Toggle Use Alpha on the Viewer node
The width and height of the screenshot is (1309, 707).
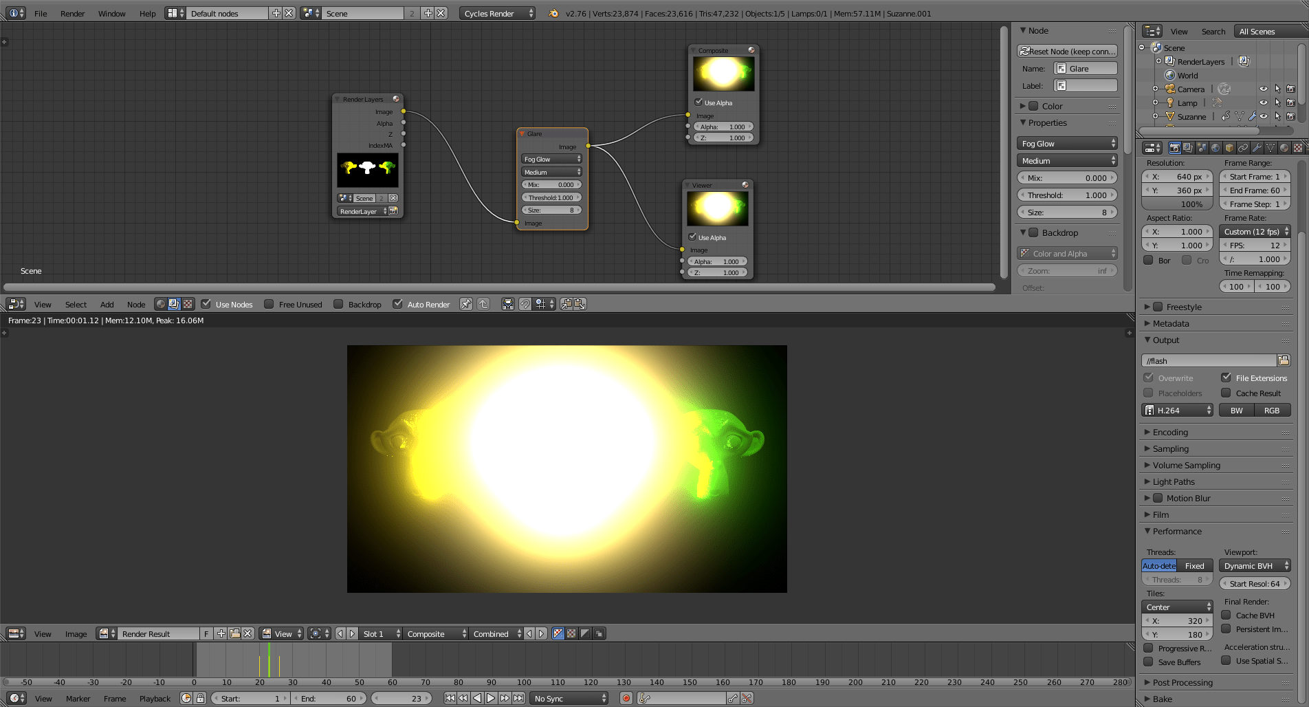coord(692,237)
